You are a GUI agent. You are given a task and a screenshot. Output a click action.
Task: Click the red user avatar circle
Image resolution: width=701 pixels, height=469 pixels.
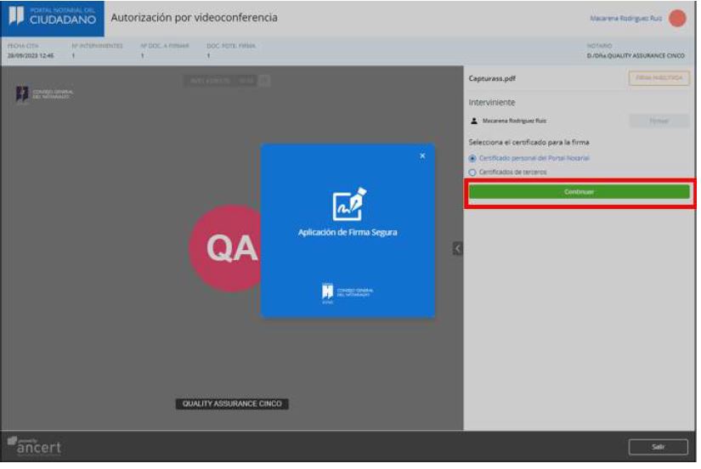[x=676, y=18]
